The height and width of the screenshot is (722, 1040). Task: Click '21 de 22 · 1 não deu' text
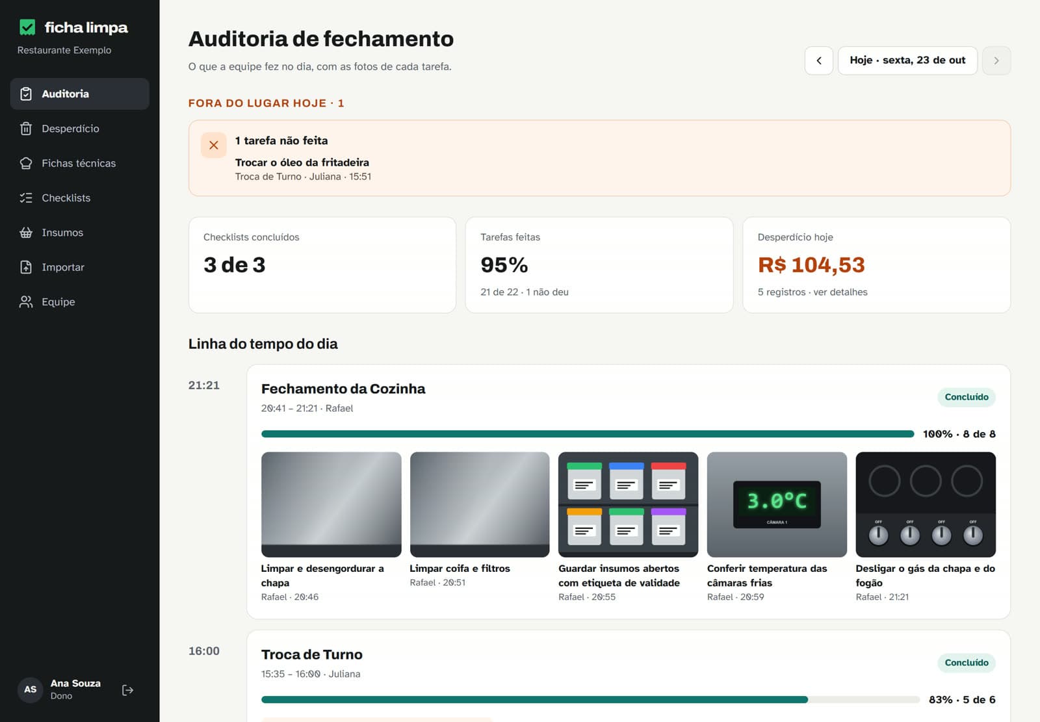pos(525,292)
